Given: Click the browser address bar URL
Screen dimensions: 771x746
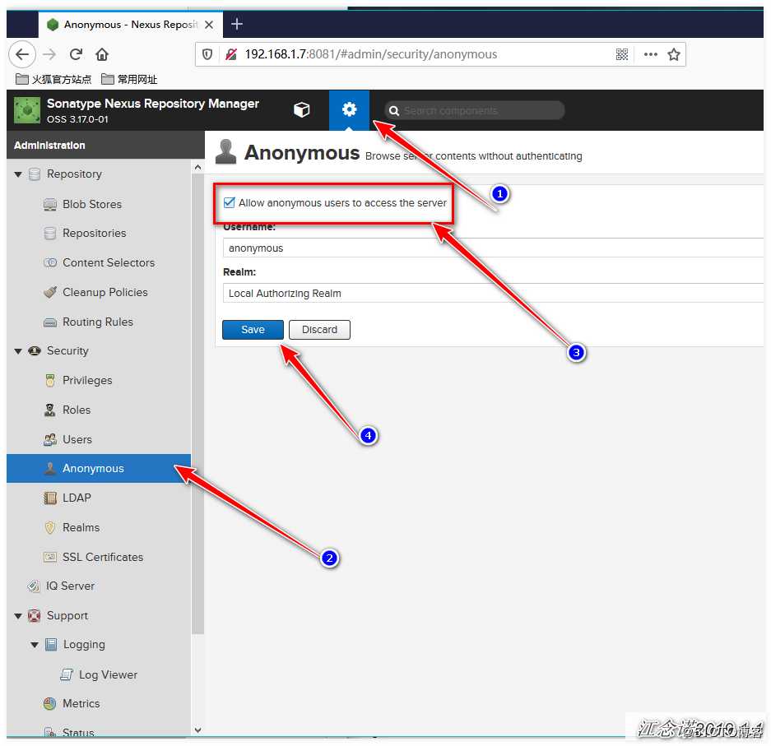Looking at the screenshot, I should (x=371, y=54).
